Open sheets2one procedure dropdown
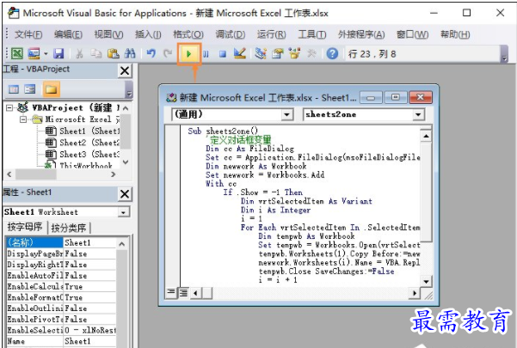 tap(418, 114)
